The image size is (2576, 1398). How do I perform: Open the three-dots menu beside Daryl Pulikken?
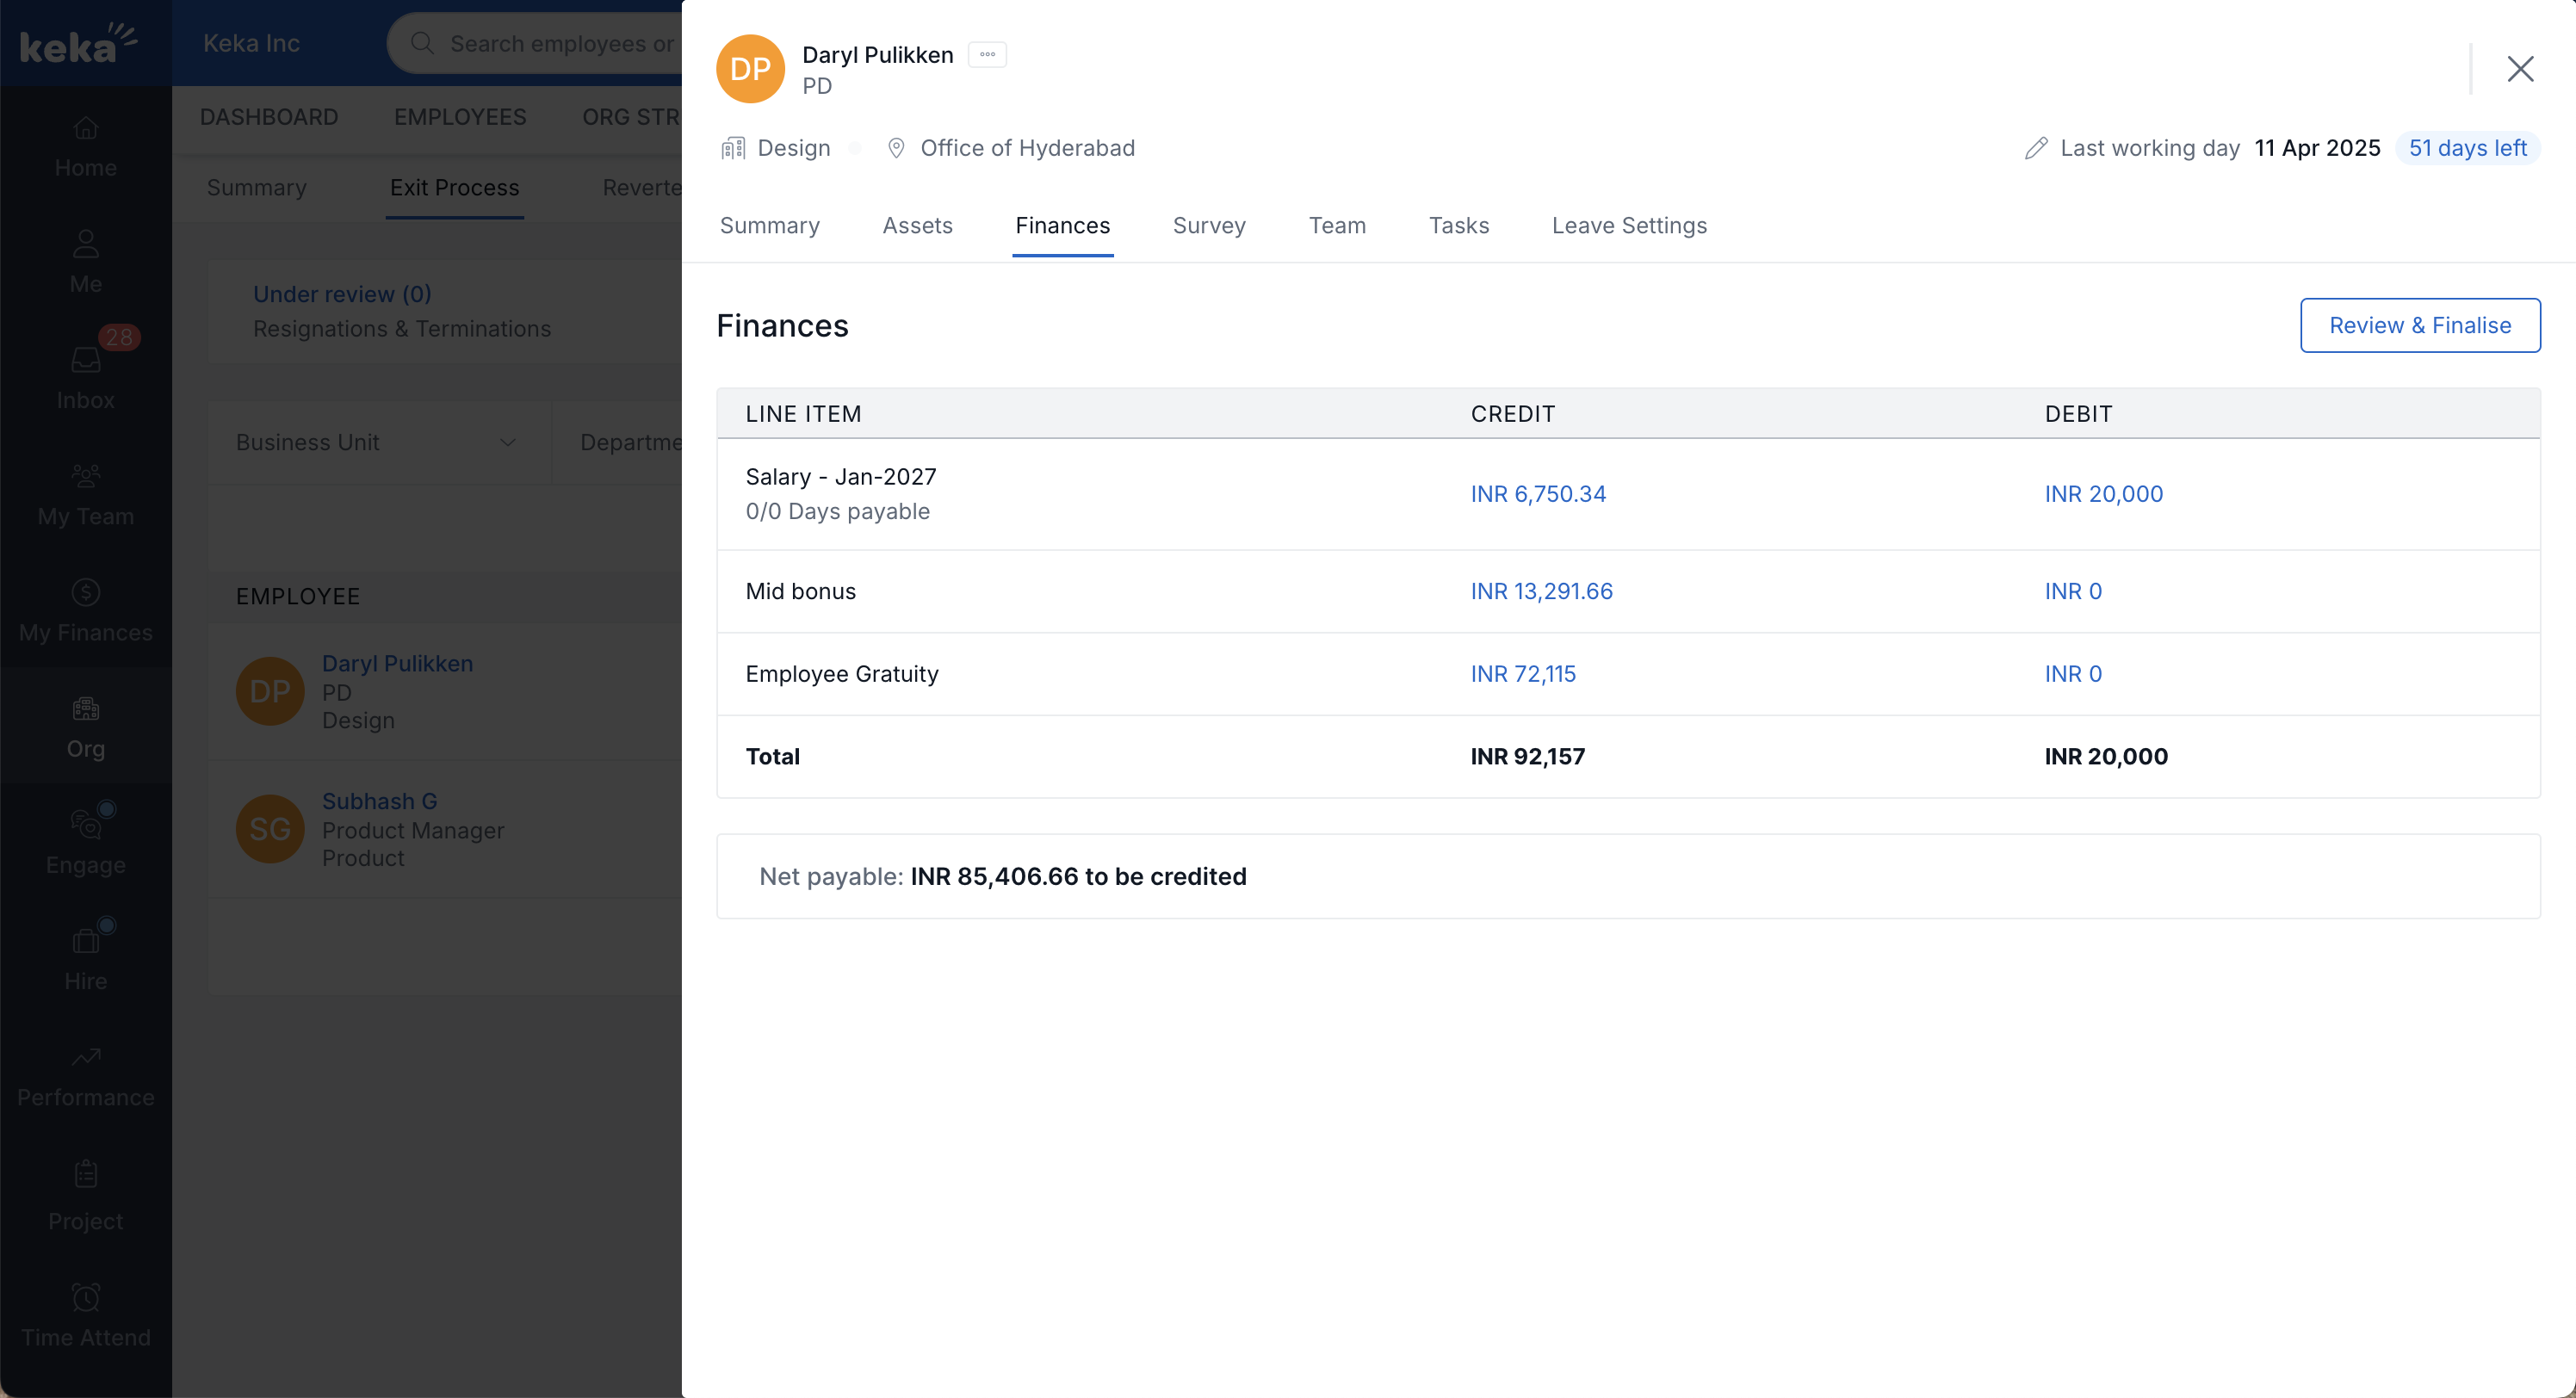[x=987, y=55]
